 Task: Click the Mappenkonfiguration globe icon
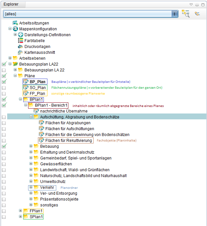(x=15, y=29)
